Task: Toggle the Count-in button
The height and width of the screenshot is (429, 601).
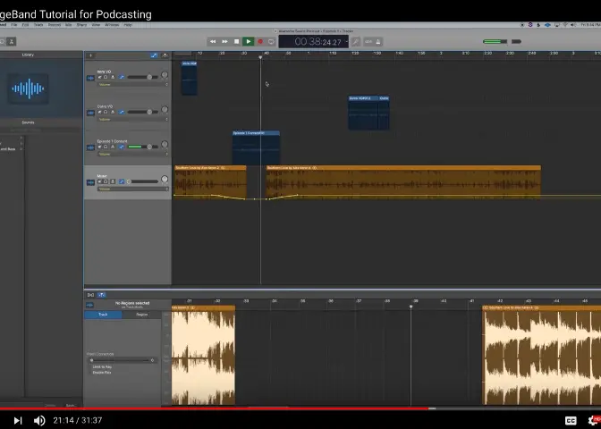Action: 368,41
